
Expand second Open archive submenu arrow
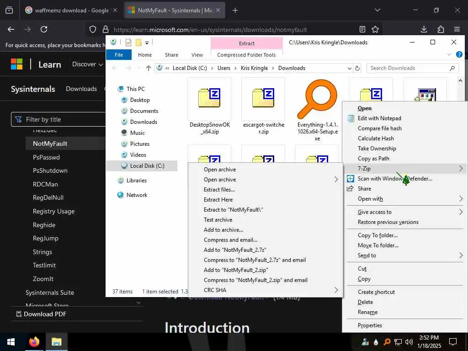336,179
